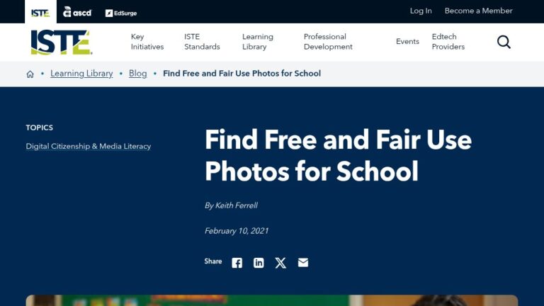Go to home via breadcrumb house icon
The width and height of the screenshot is (544, 306).
pyautogui.click(x=30, y=74)
